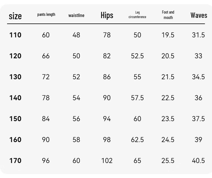Click the 'Waves' column header
Viewport: 212px width, 178px height.
(x=199, y=15)
